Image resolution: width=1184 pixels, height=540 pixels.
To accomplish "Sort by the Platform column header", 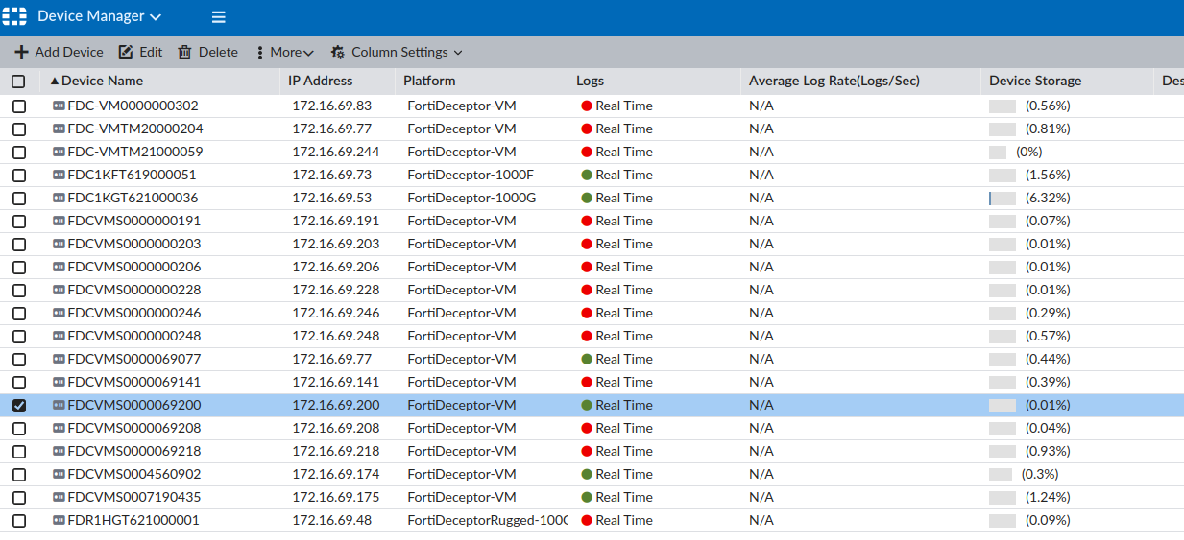I will (429, 81).
